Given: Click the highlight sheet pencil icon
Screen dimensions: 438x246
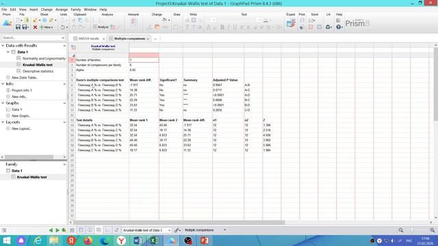Looking at the screenshot, I should click(35, 20).
